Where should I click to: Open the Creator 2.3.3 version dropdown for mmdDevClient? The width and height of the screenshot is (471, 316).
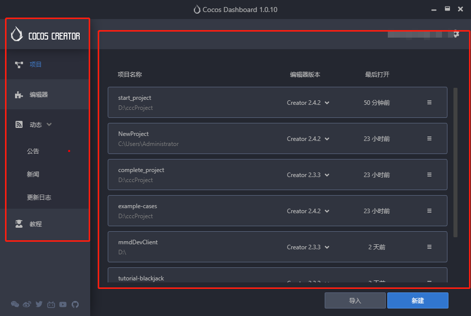327,247
